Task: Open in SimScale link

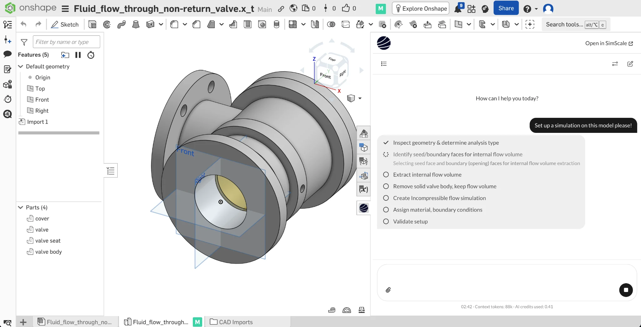Action: click(609, 43)
